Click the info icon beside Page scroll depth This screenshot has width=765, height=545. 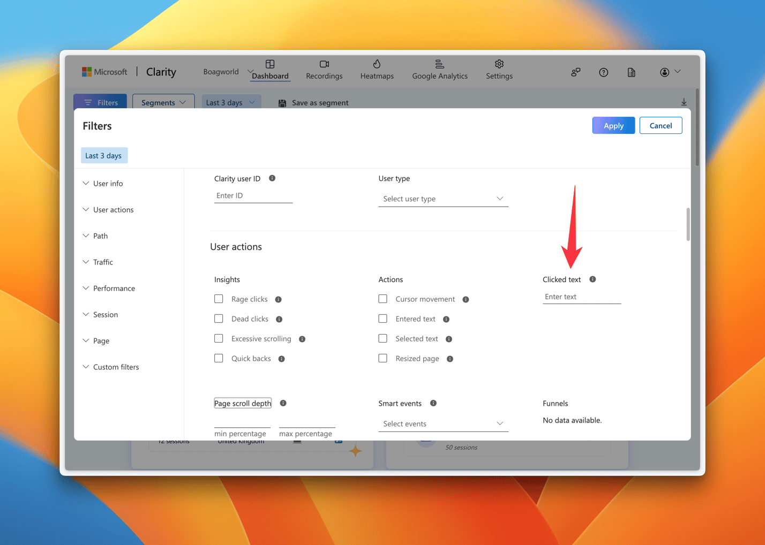tap(283, 403)
